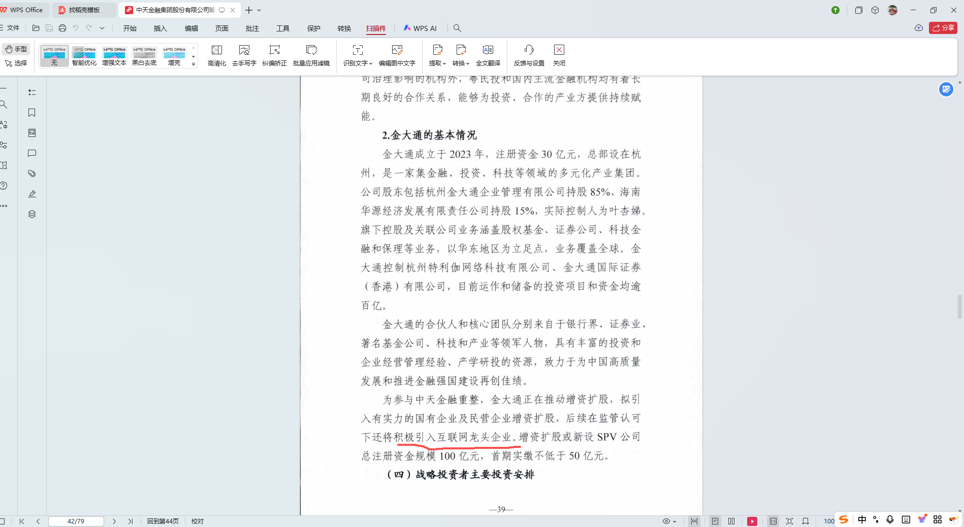The width and height of the screenshot is (964, 527).
Task: Open the comments panel in the sidebar
Action: [x=32, y=153]
